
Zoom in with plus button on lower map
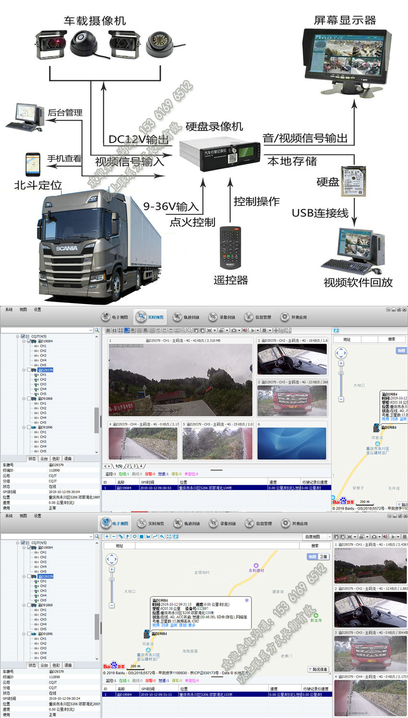pyautogui.click(x=112, y=569)
